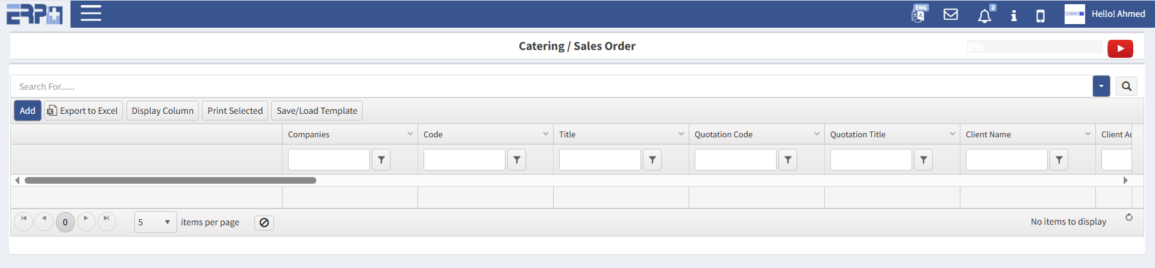Click Export to Excel
The image size is (1155, 268).
click(x=83, y=111)
